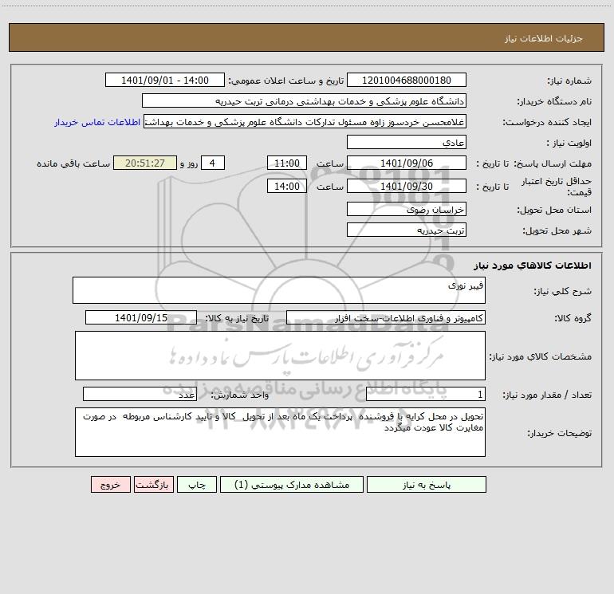The width and height of the screenshot is (614, 594).
Task: Click the need date field 1401/09/15
Action: coord(141,317)
